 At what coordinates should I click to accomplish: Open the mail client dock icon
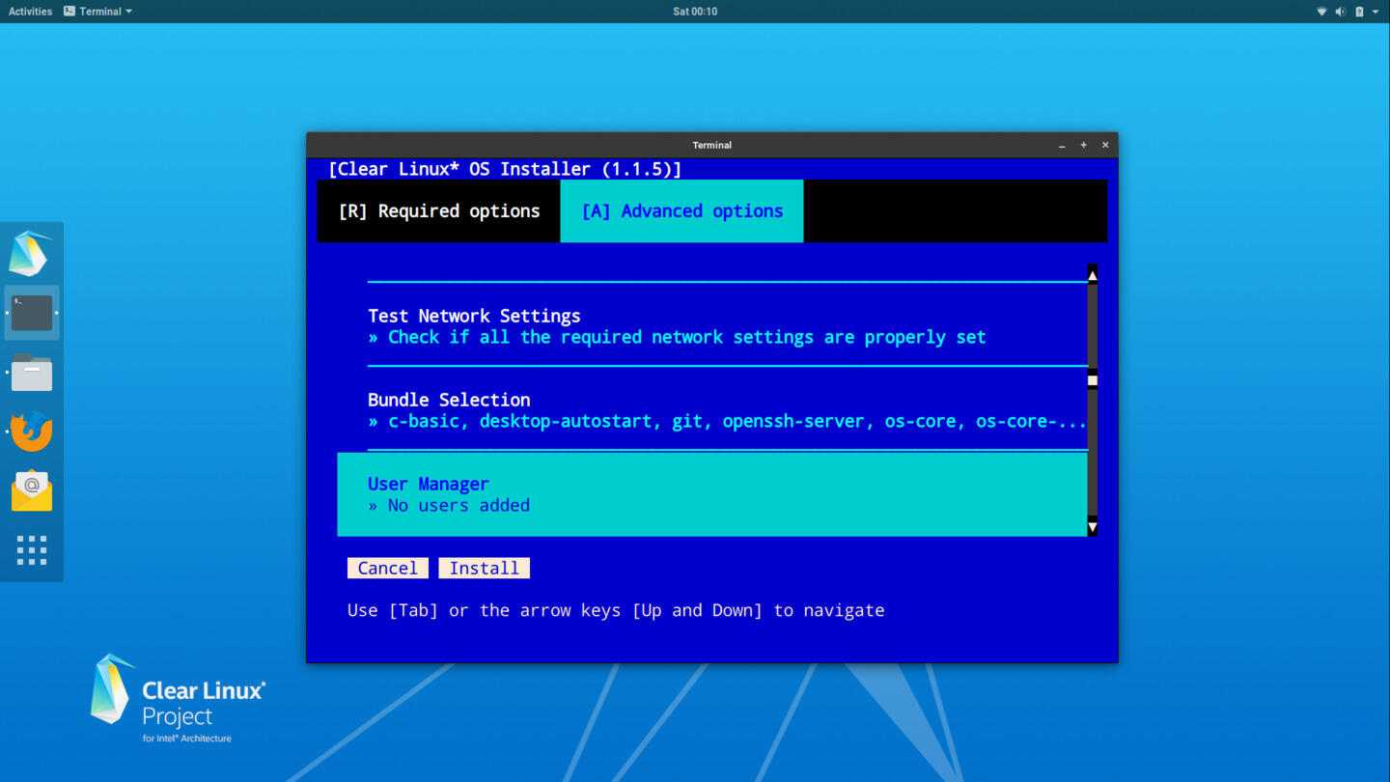tap(32, 490)
